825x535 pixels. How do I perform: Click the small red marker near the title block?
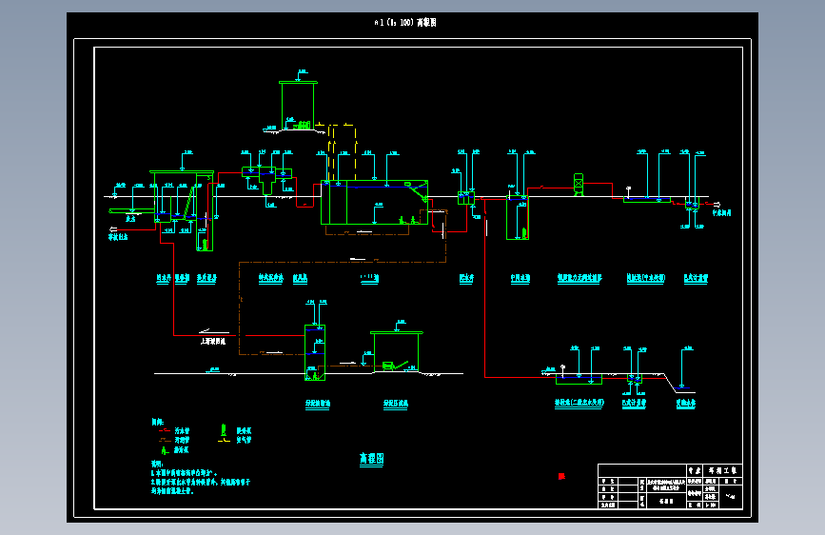click(561, 476)
